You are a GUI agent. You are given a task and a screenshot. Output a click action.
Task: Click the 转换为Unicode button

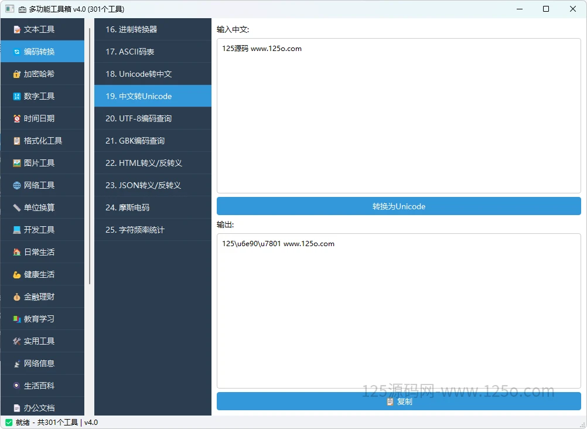(x=399, y=206)
